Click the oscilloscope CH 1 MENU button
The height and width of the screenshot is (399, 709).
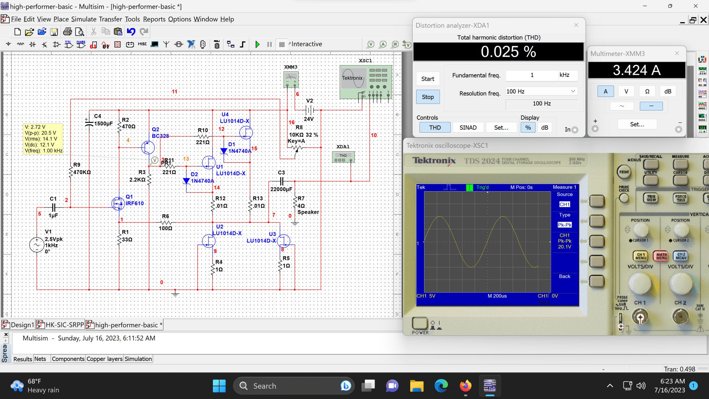click(x=641, y=256)
